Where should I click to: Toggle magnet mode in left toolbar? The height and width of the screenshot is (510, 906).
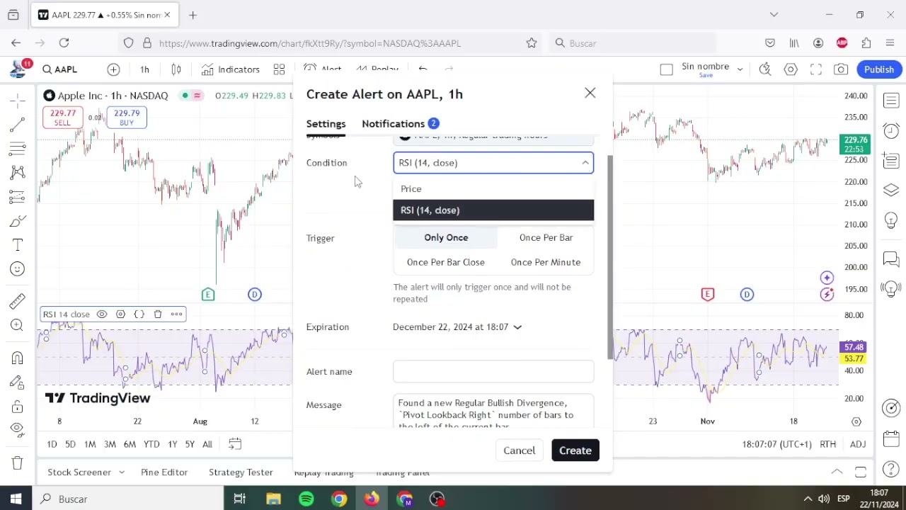pyautogui.click(x=18, y=358)
